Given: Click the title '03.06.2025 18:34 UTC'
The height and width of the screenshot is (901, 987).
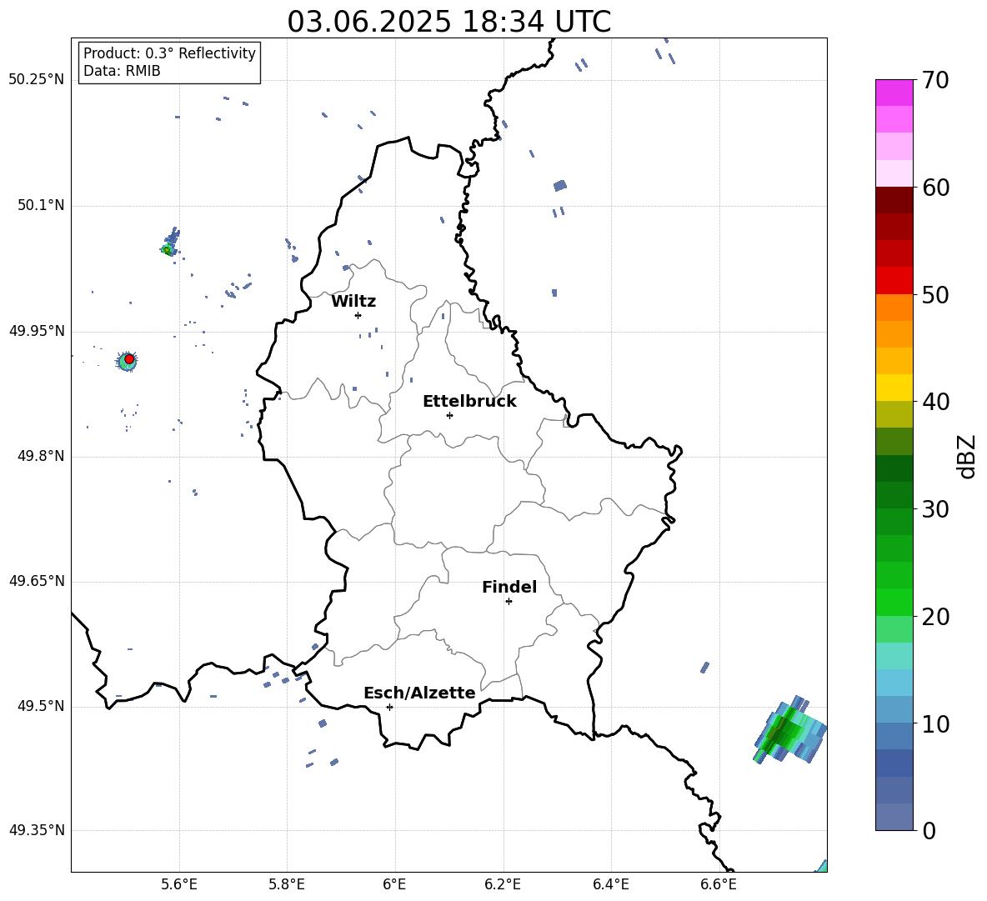Looking at the screenshot, I should [448, 22].
